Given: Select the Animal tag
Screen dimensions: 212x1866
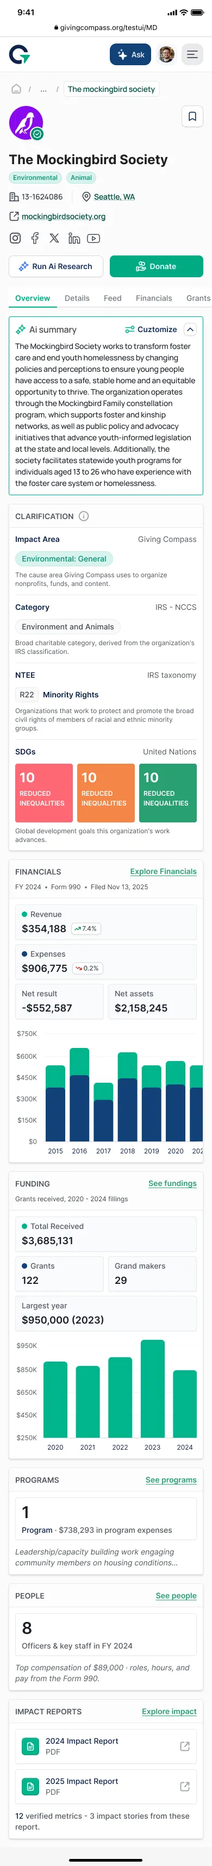Looking at the screenshot, I should [81, 178].
